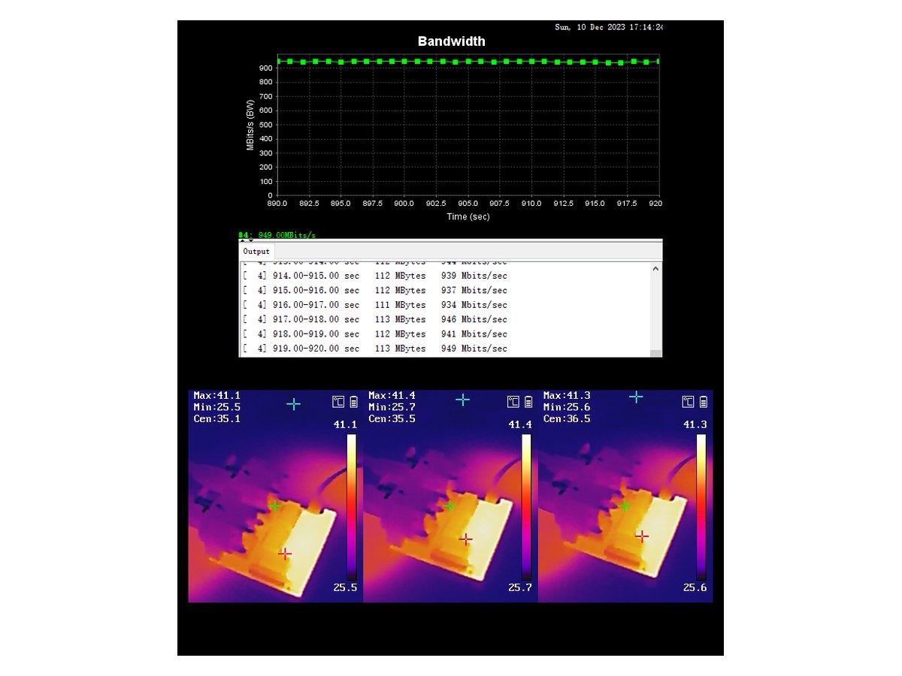Click the Min:25.5 reading
Viewport: 902px width, 676px height.
(217, 407)
